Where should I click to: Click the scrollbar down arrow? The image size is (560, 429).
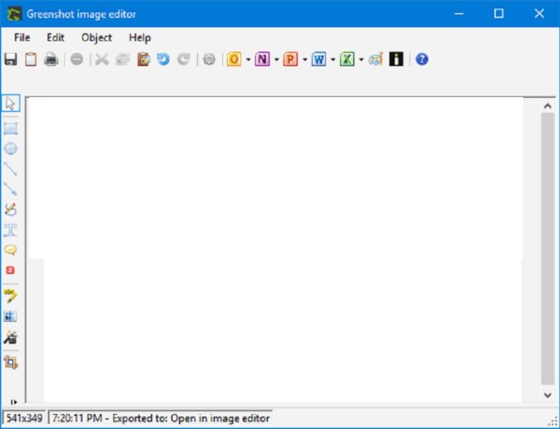click(548, 395)
